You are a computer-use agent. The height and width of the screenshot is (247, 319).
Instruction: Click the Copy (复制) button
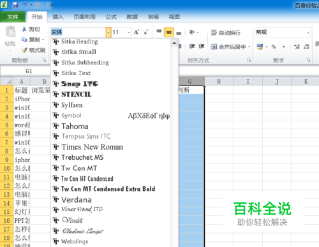click(x=31, y=39)
